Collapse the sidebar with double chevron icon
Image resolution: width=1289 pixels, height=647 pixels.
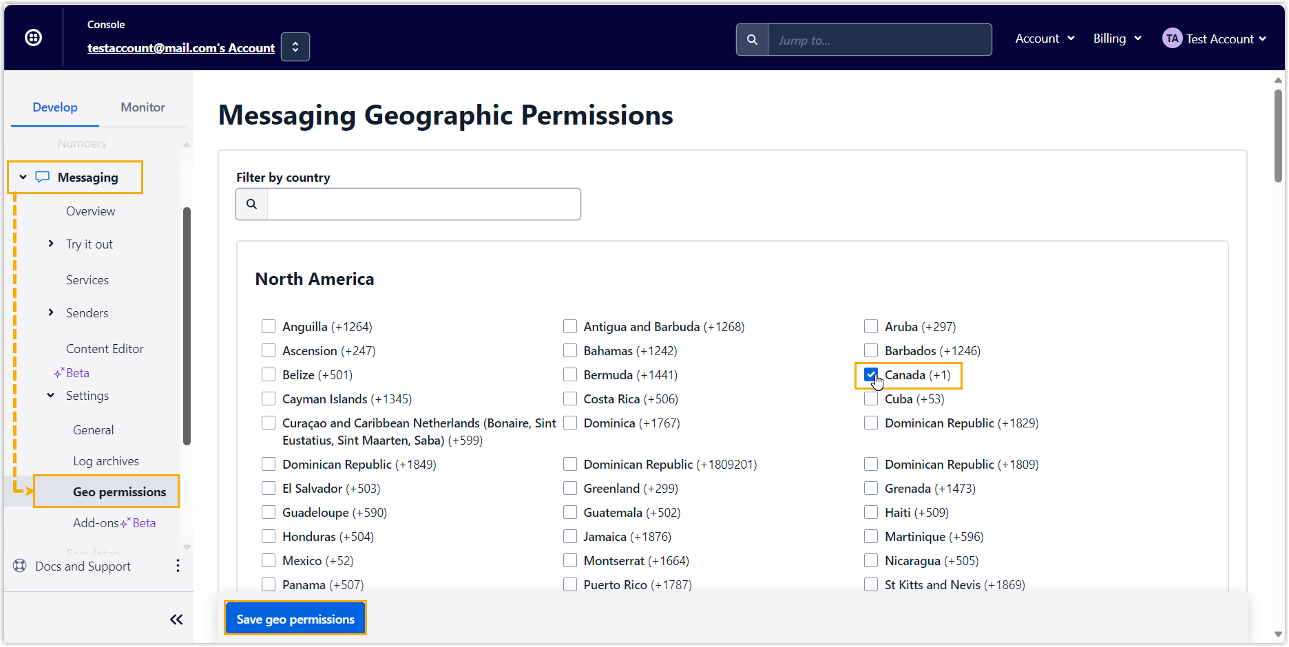coord(176,619)
